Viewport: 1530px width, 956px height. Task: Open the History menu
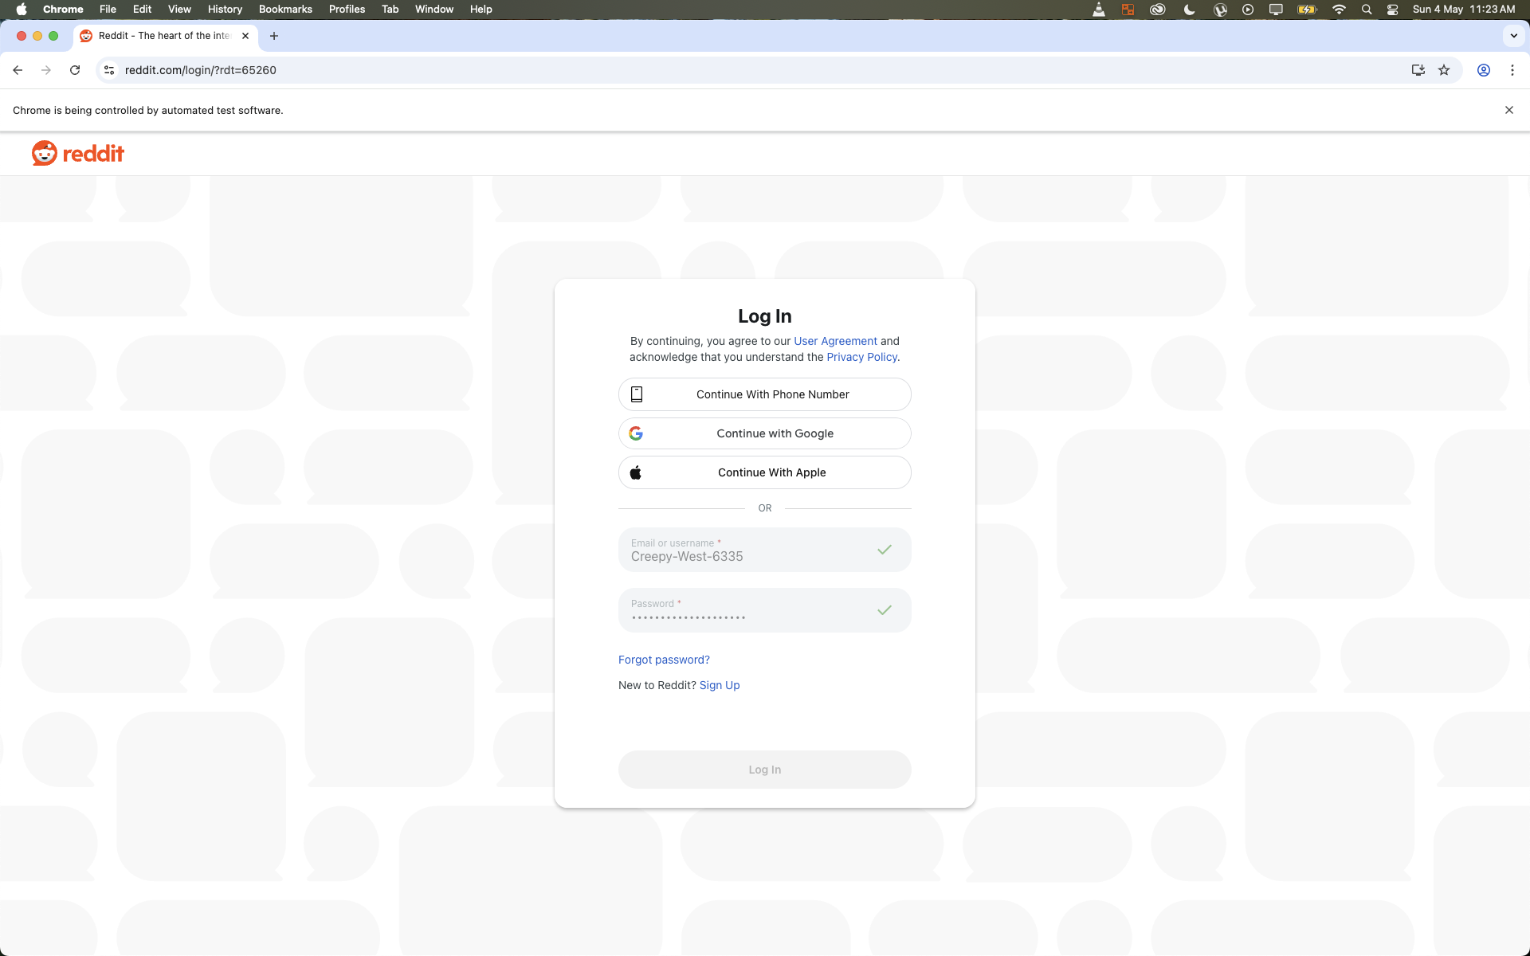[x=225, y=10]
